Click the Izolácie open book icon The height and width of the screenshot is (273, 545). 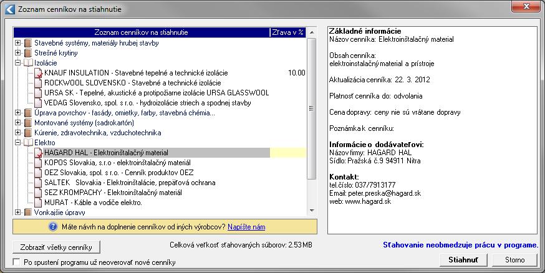[28, 63]
